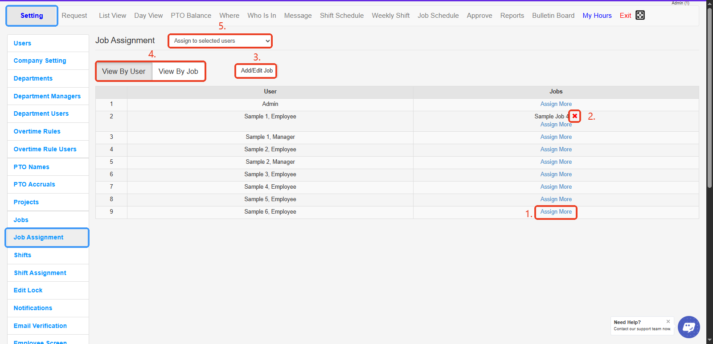The height and width of the screenshot is (344, 713).
Task: Click Assign More for Sample 6, Employee
Action: (556, 212)
